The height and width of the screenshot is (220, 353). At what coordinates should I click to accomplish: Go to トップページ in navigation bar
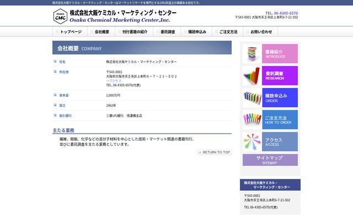coord(70,32)
